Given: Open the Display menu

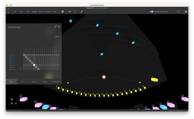Looking at the screenshot, I should pos(34,12).
